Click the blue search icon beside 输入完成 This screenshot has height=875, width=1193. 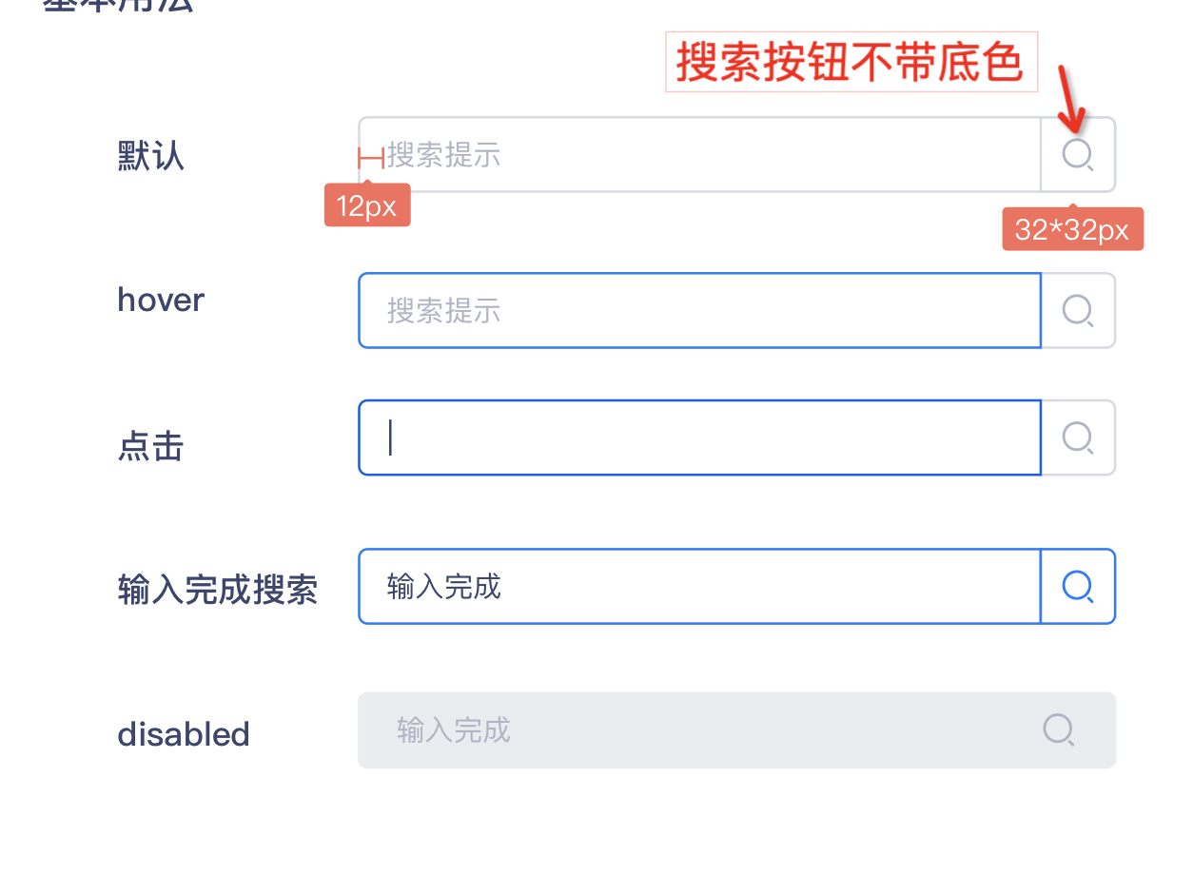[x=1077, y=586]
